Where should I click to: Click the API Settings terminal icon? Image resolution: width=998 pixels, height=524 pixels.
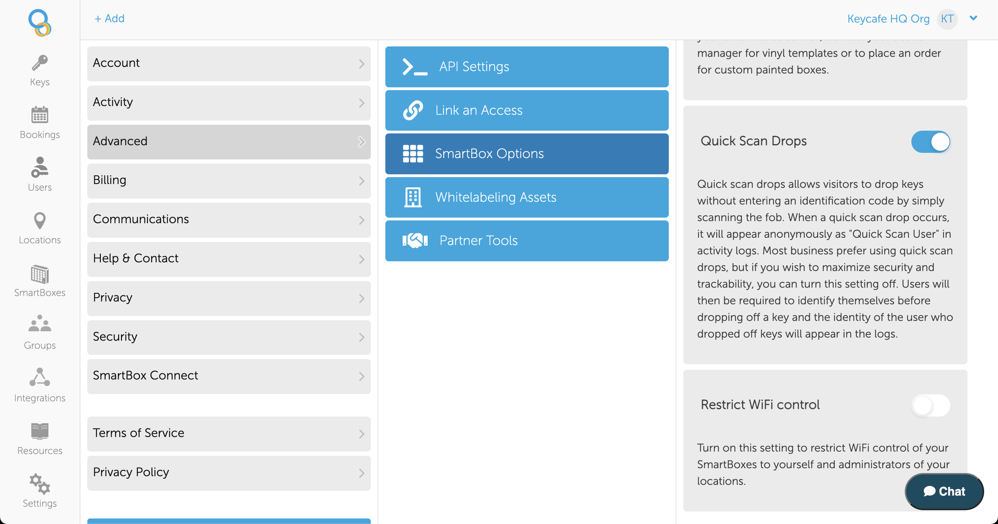click(x=414, y=67)
